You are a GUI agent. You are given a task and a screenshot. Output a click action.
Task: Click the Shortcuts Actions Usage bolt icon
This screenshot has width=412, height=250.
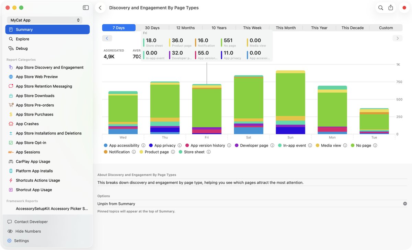(x=11, y=180)
